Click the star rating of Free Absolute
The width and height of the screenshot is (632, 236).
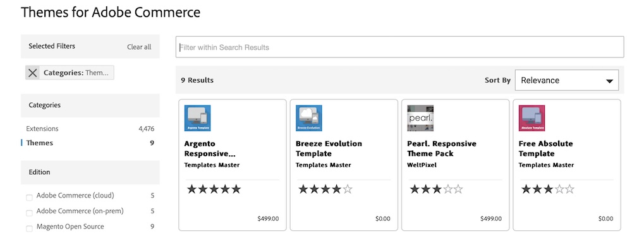(548, 189)
